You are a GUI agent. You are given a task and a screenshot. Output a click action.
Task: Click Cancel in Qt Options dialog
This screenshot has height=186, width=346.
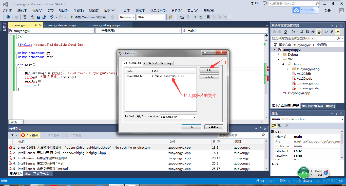[213, 127]
